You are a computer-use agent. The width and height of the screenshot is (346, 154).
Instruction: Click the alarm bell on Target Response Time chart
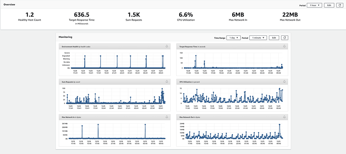point(284,46)
